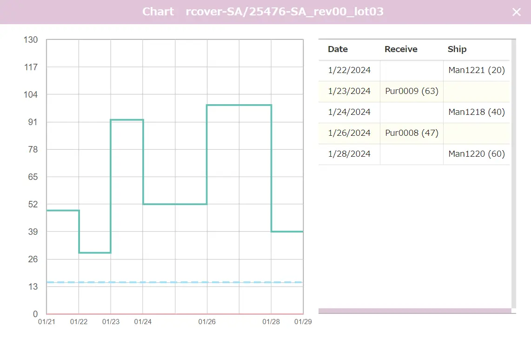Screen dimensions: 531x339
Task: Close the chart dialog with the X
Action: pos(516,12)
